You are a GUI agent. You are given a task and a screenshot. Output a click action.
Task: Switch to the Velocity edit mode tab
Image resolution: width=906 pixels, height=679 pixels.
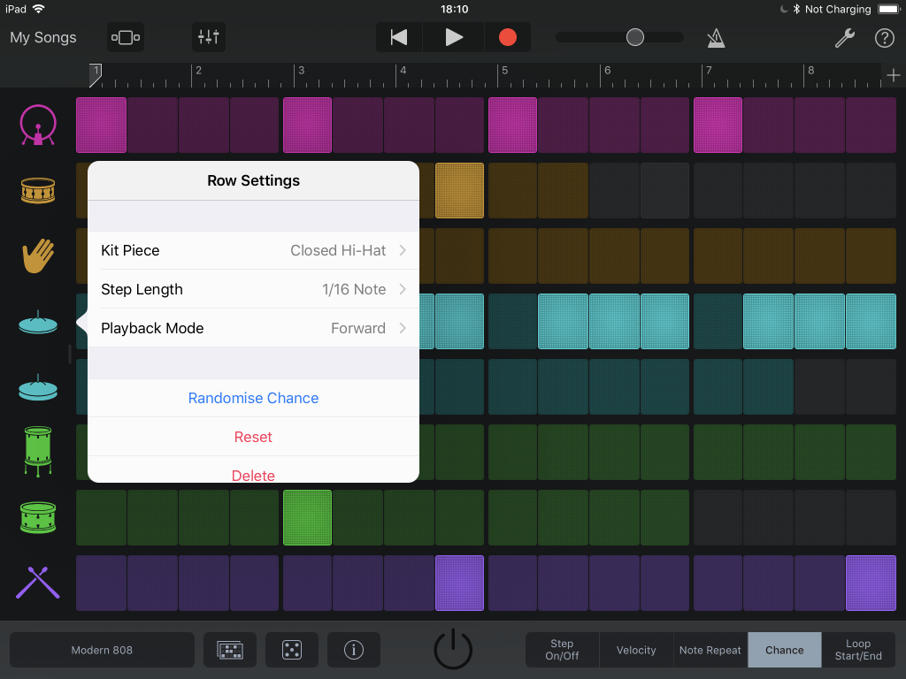[x=636, y=650]
